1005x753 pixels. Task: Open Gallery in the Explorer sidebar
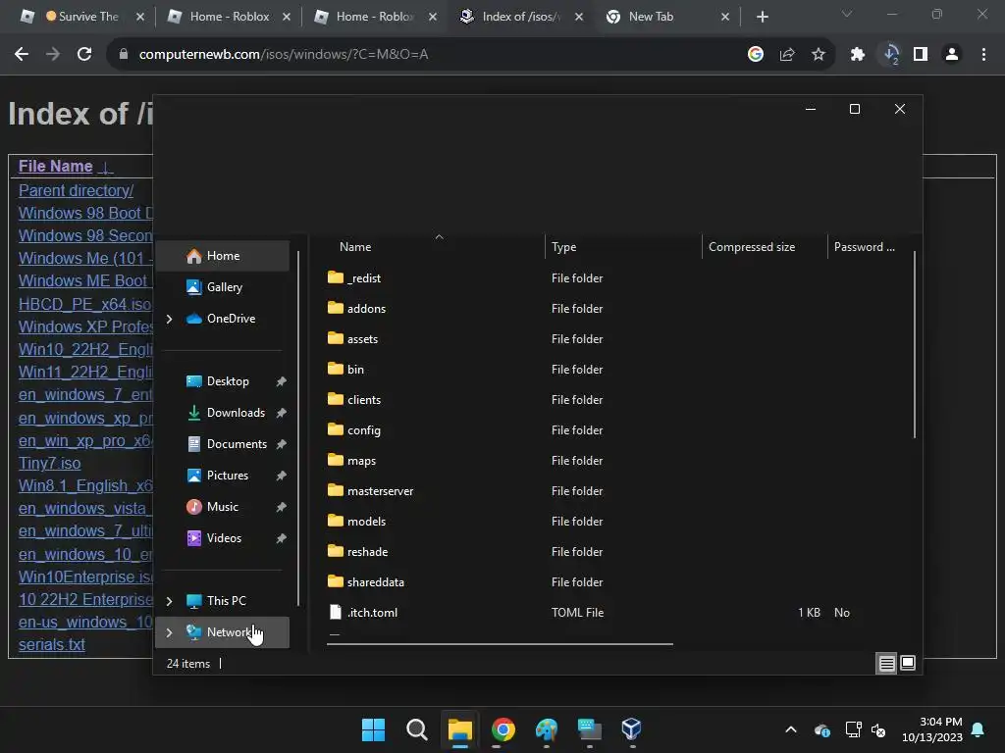pos(223,287)
